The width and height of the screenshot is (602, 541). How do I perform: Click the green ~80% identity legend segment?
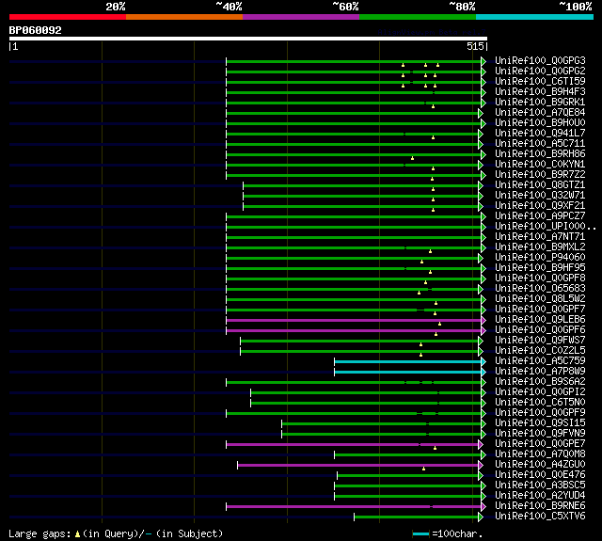point(418,17)
